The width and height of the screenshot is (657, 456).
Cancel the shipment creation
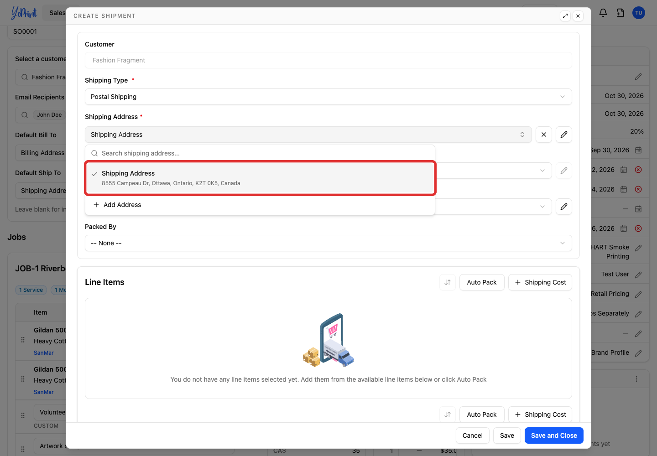(473, 435)
